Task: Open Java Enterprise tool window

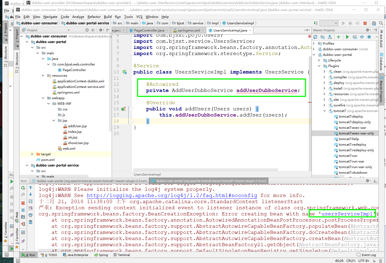Action: click(76, 255)
